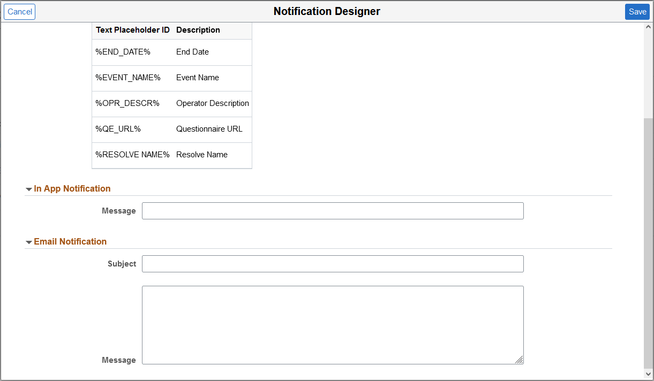Viewport: 654px width, 381px height.
Task: Click the scrollbar down arrow
Action: tap(649, 374)
